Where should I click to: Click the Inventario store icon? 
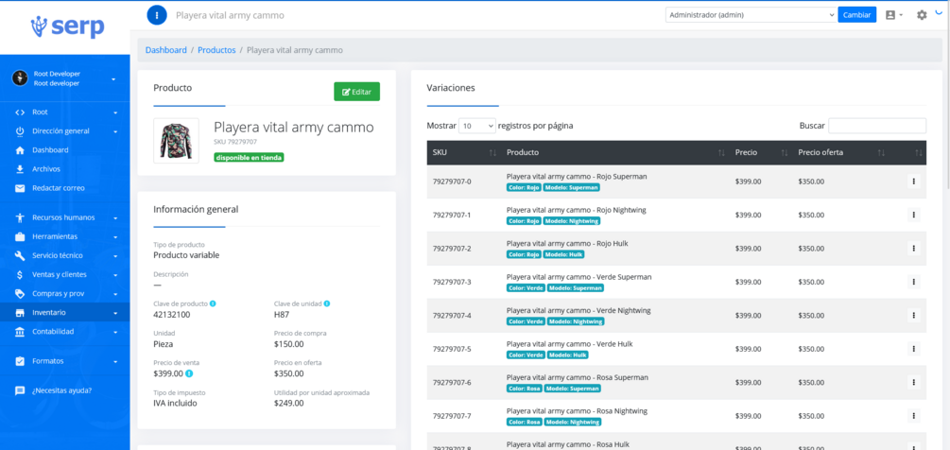click(20, 313)
